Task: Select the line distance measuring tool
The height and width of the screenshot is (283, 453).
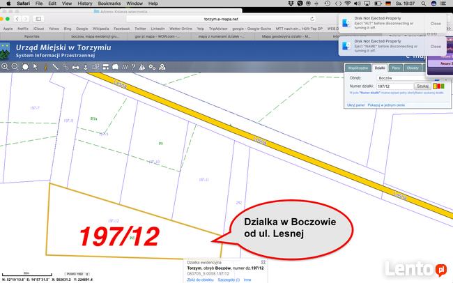Action: 55,67
